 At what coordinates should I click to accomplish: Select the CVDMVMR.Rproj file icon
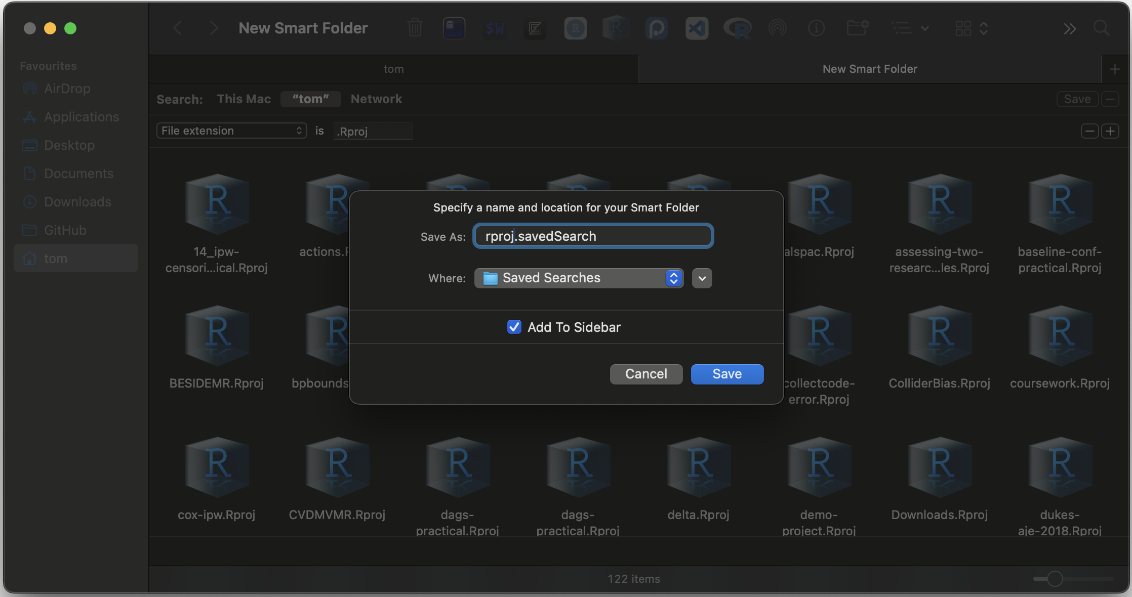pos(337,467)
